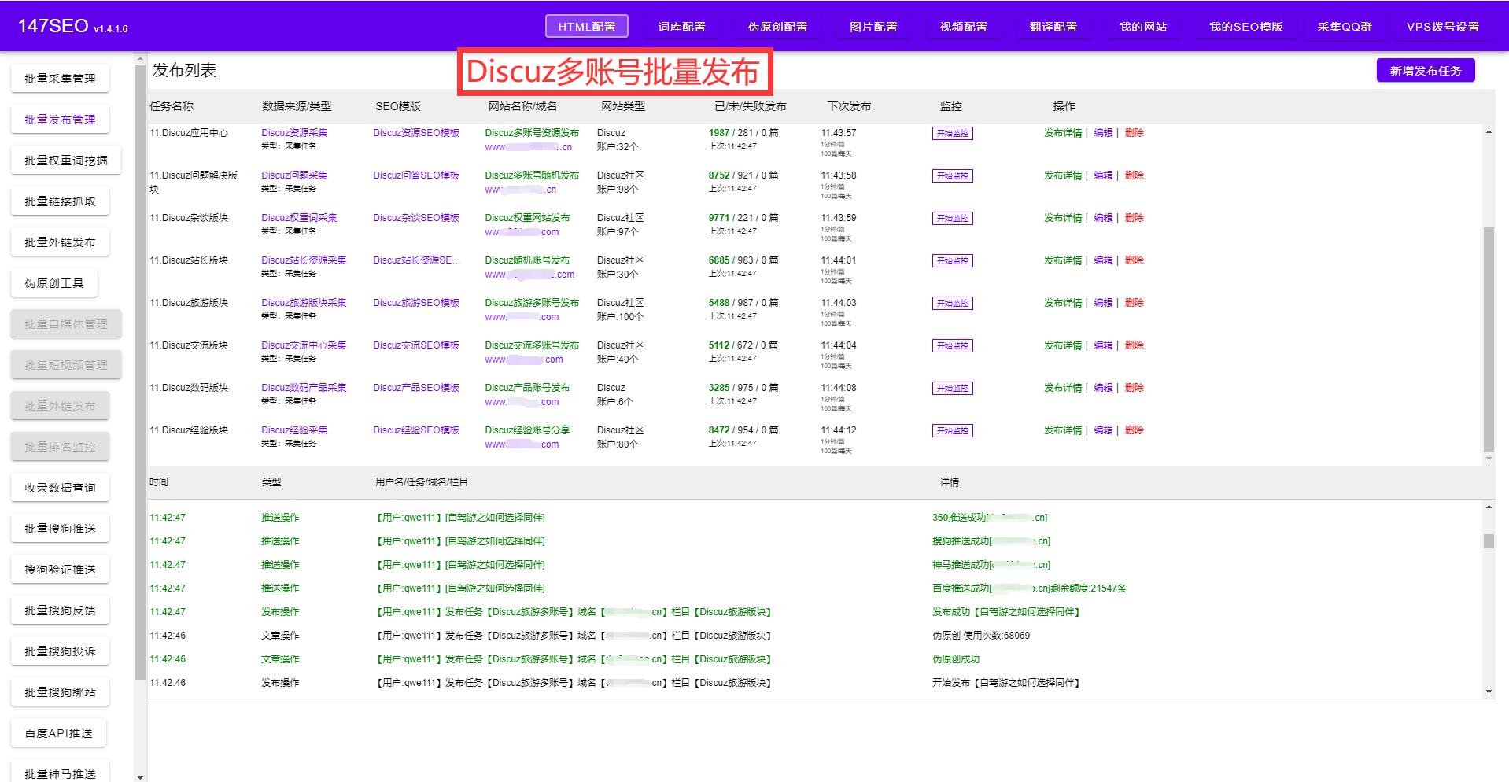Open 收录数据查询 in sidebar
Screen dimensions: 1509x782
tap(60, 488)
